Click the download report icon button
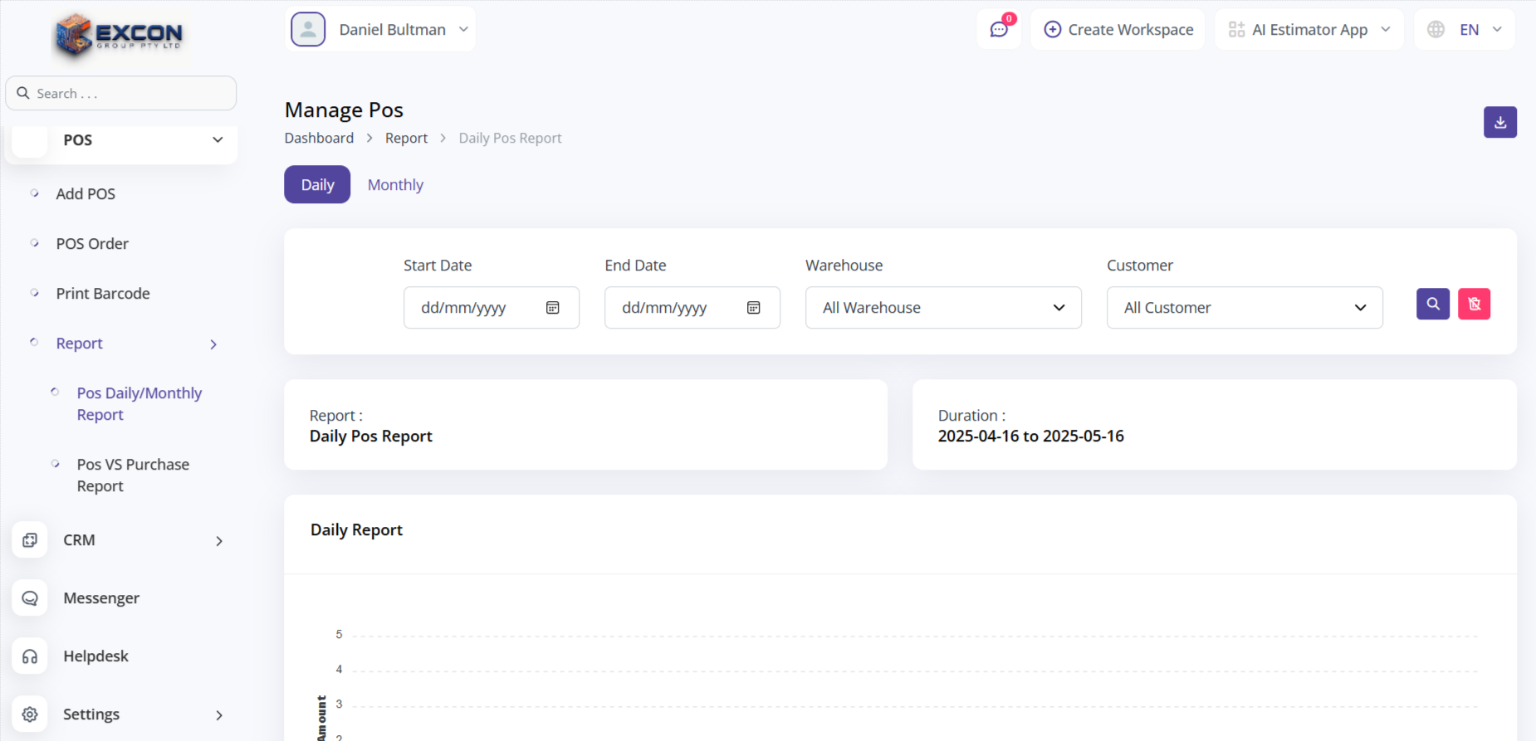Viewport: 1536px width, 741px height. pos(1499,122)
